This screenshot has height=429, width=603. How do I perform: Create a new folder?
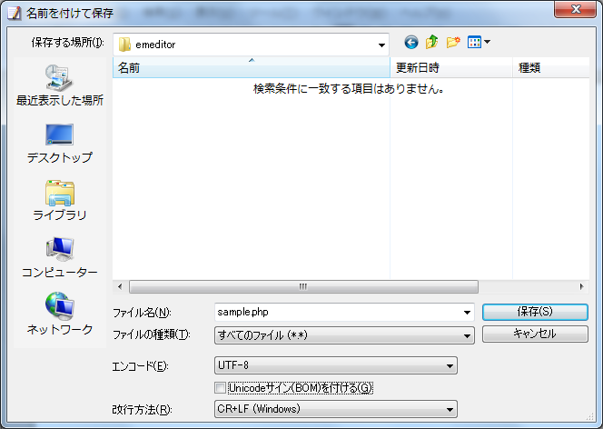452,43
